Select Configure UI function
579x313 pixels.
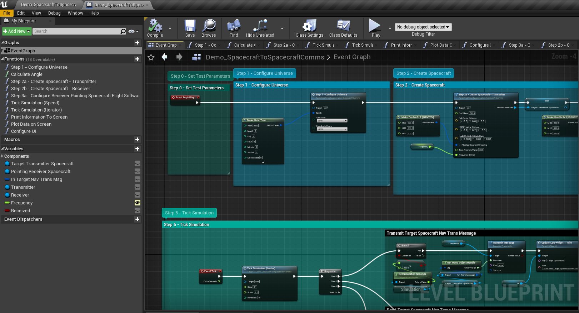pos(24,131)
